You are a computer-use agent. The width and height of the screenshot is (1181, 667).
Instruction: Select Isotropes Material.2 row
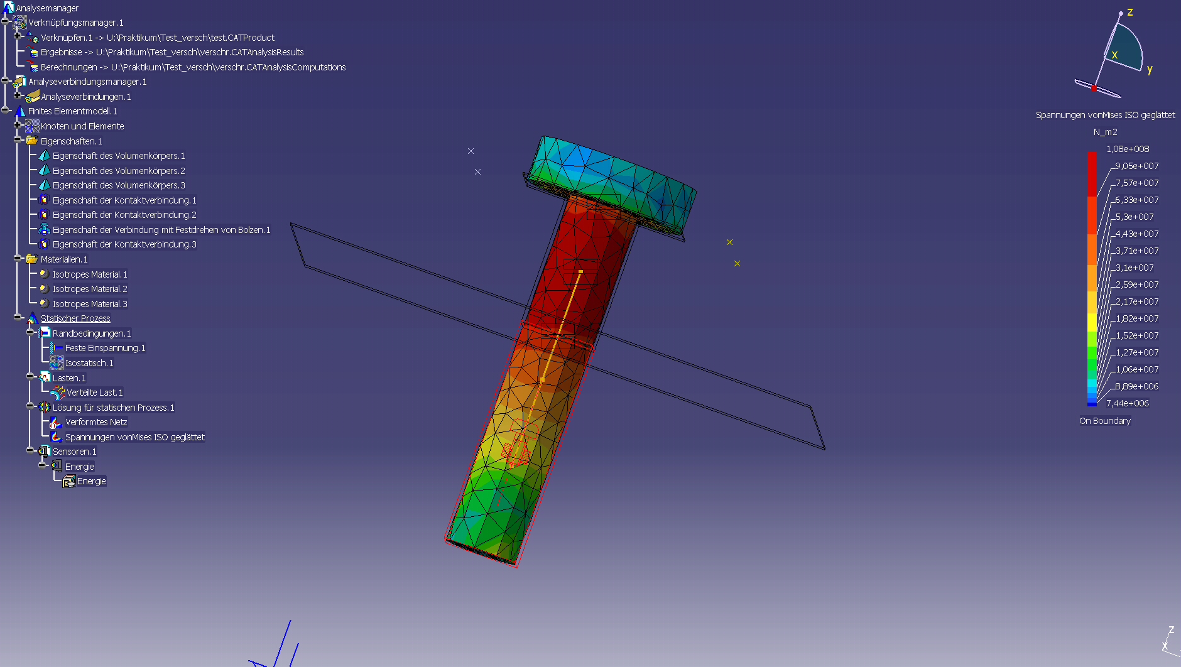click(x=84, y=289)
